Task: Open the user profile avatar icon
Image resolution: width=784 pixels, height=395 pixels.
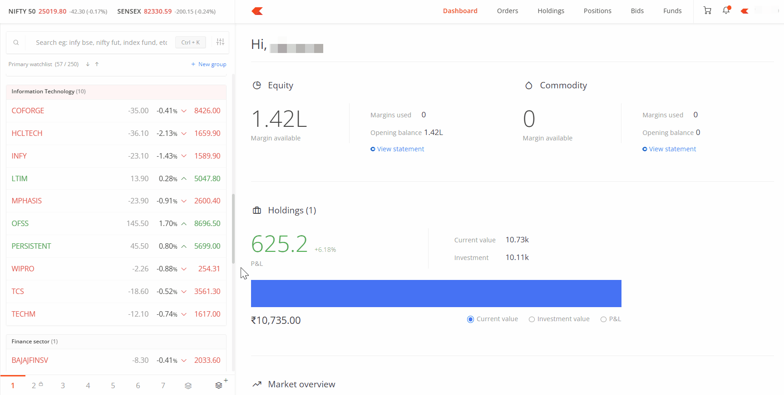Action: (745, 11)
